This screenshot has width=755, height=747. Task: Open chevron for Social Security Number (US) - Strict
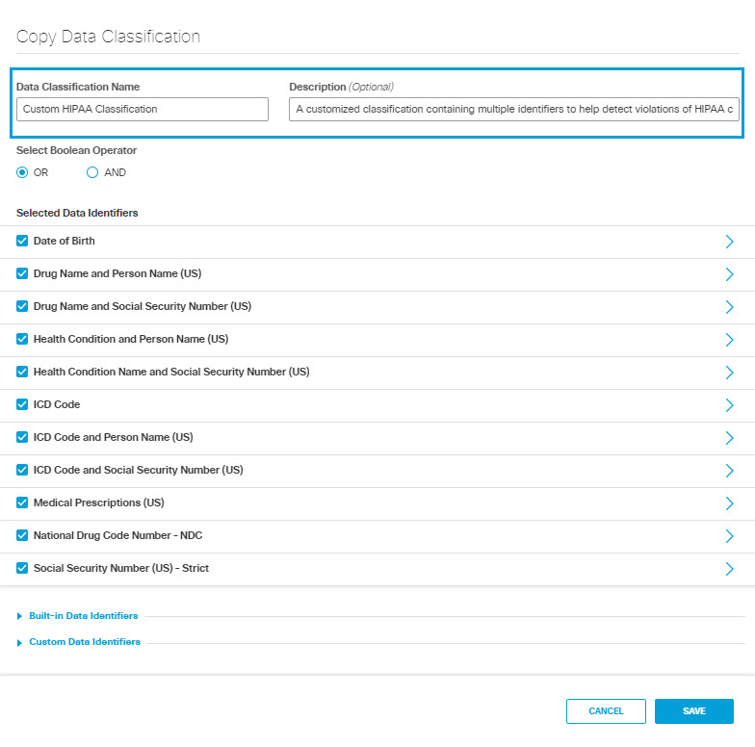(x=729, y=569)
